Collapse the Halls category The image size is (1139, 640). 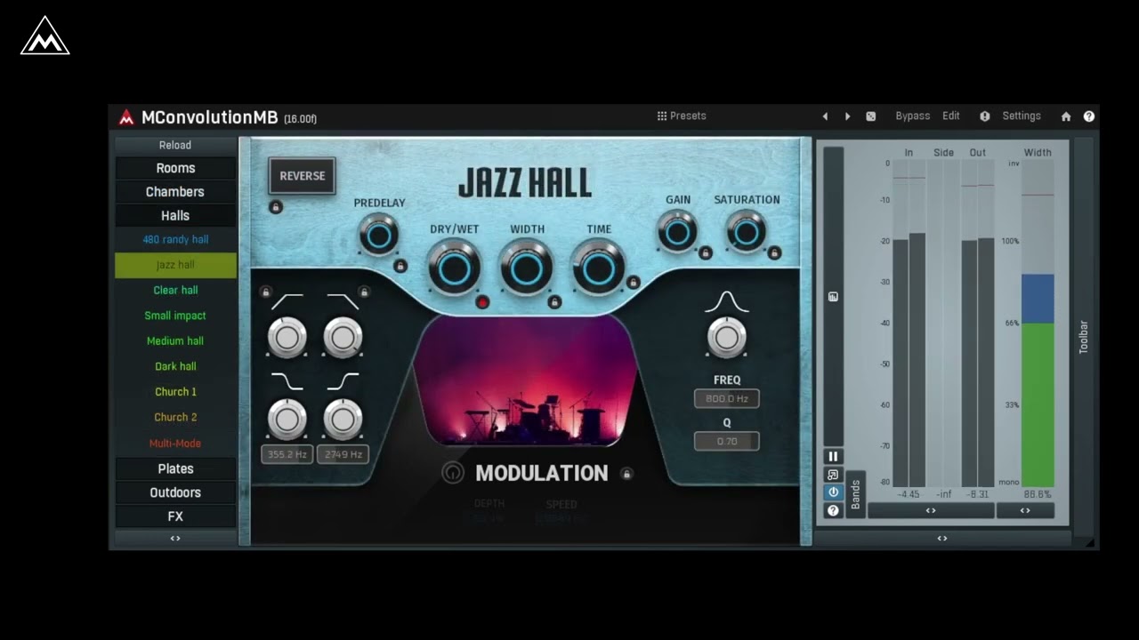point(175,216)
